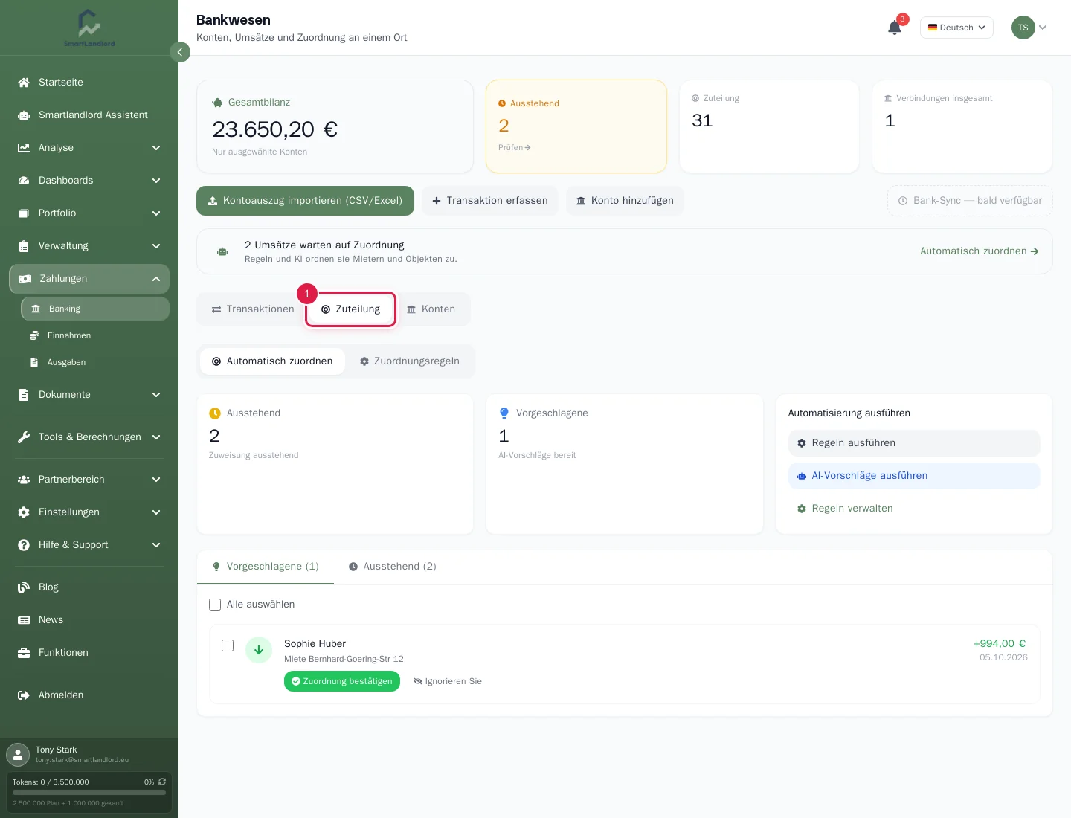Tick the Alle auswählen checkbox
Viewport: 1071px width, 818px height.
tap(215, 605)
